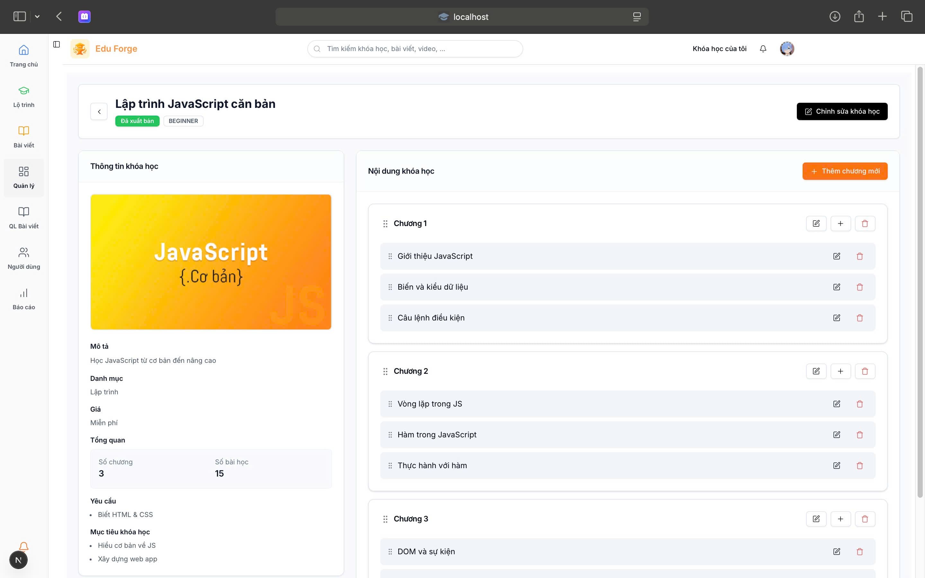Image resolution: width=925 pixels, height=578 pixels.
Task: Click the drag handle beside Chương 1
Action: [385, 223]
